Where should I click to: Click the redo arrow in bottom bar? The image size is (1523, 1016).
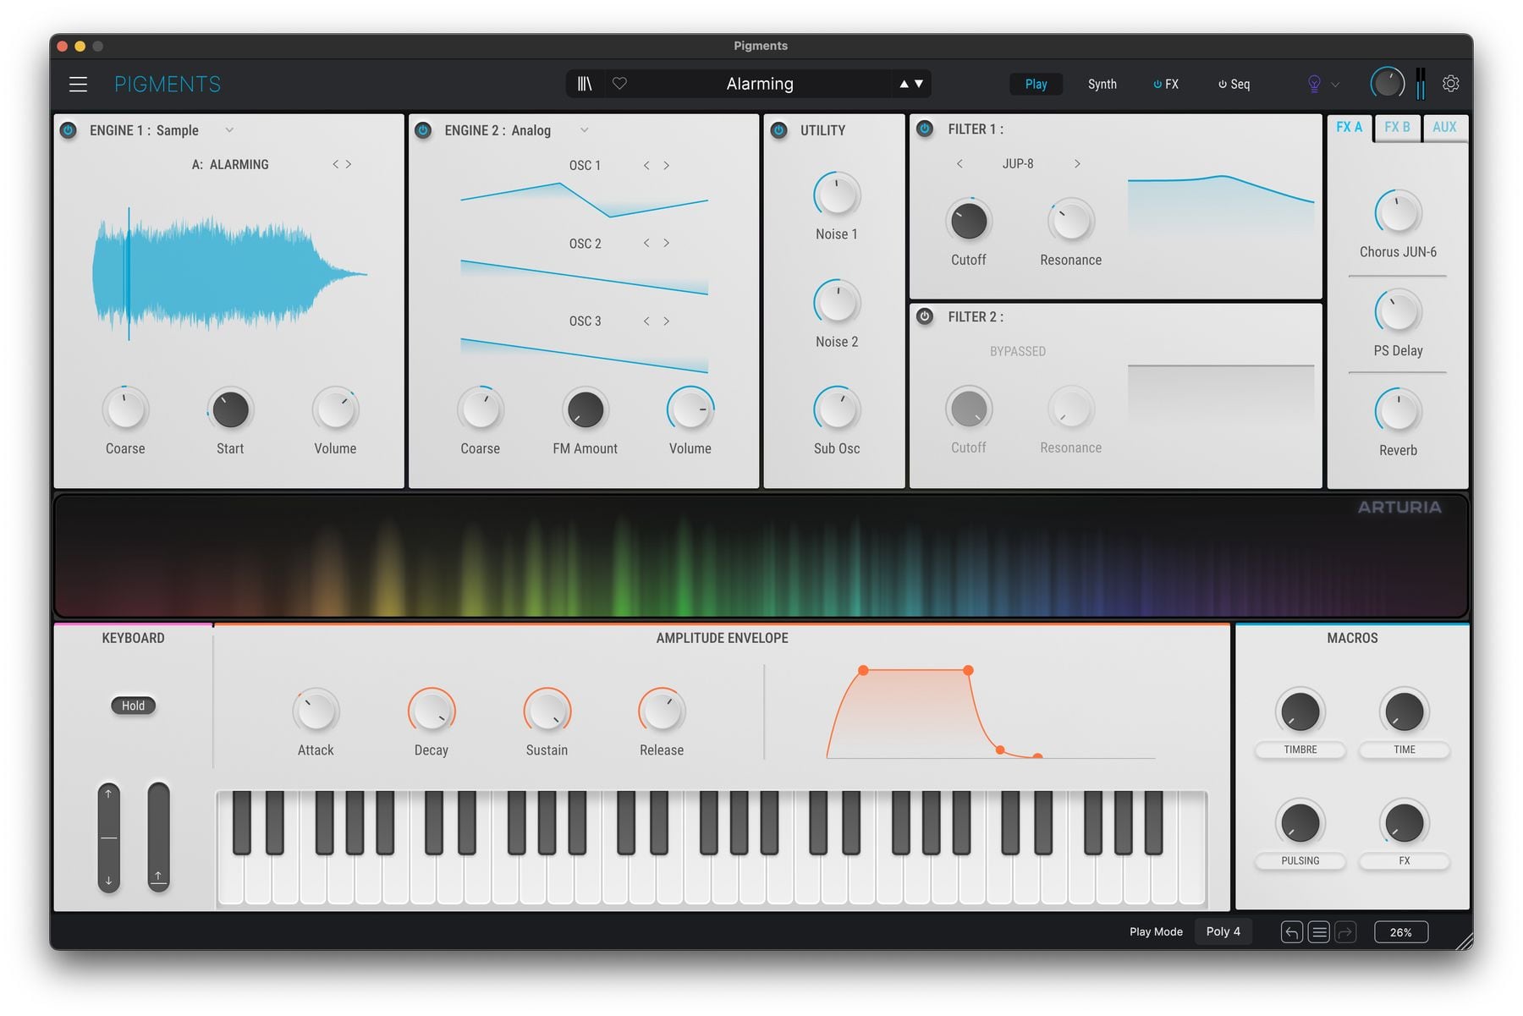point(1345,932)
